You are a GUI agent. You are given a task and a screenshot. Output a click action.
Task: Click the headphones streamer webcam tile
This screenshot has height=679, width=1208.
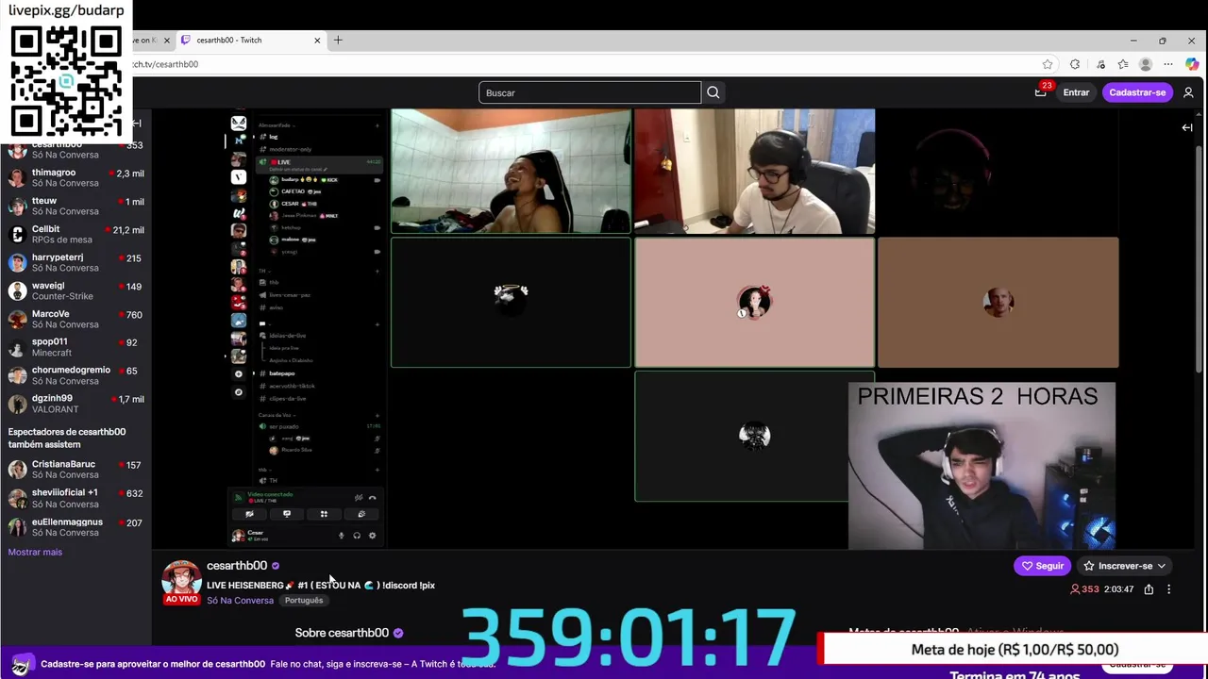(754, 171)
